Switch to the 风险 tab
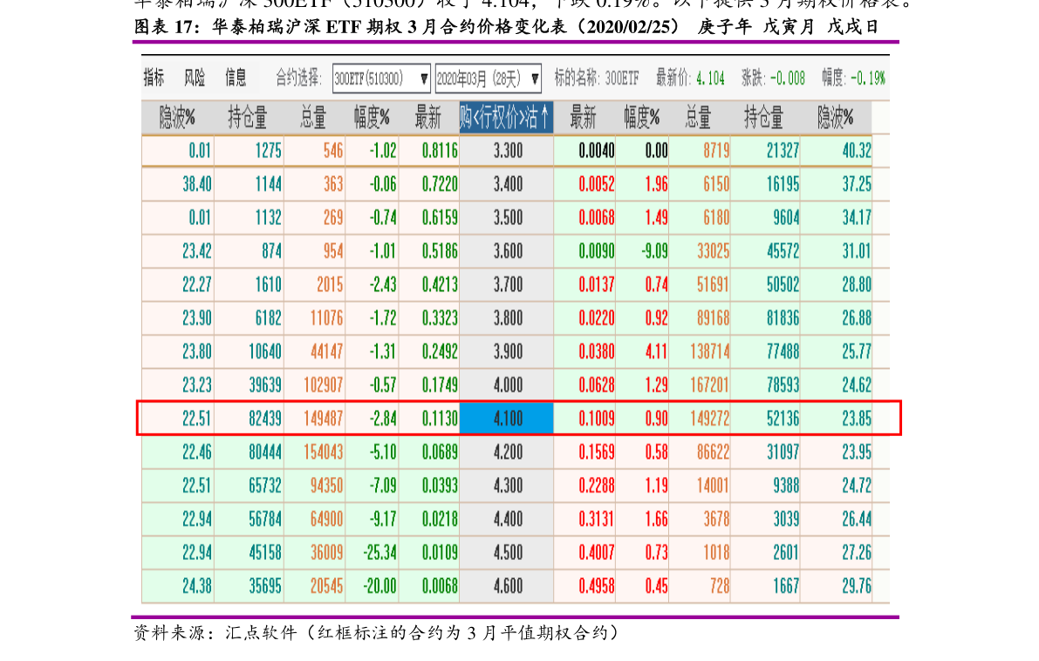 [195, 78]
